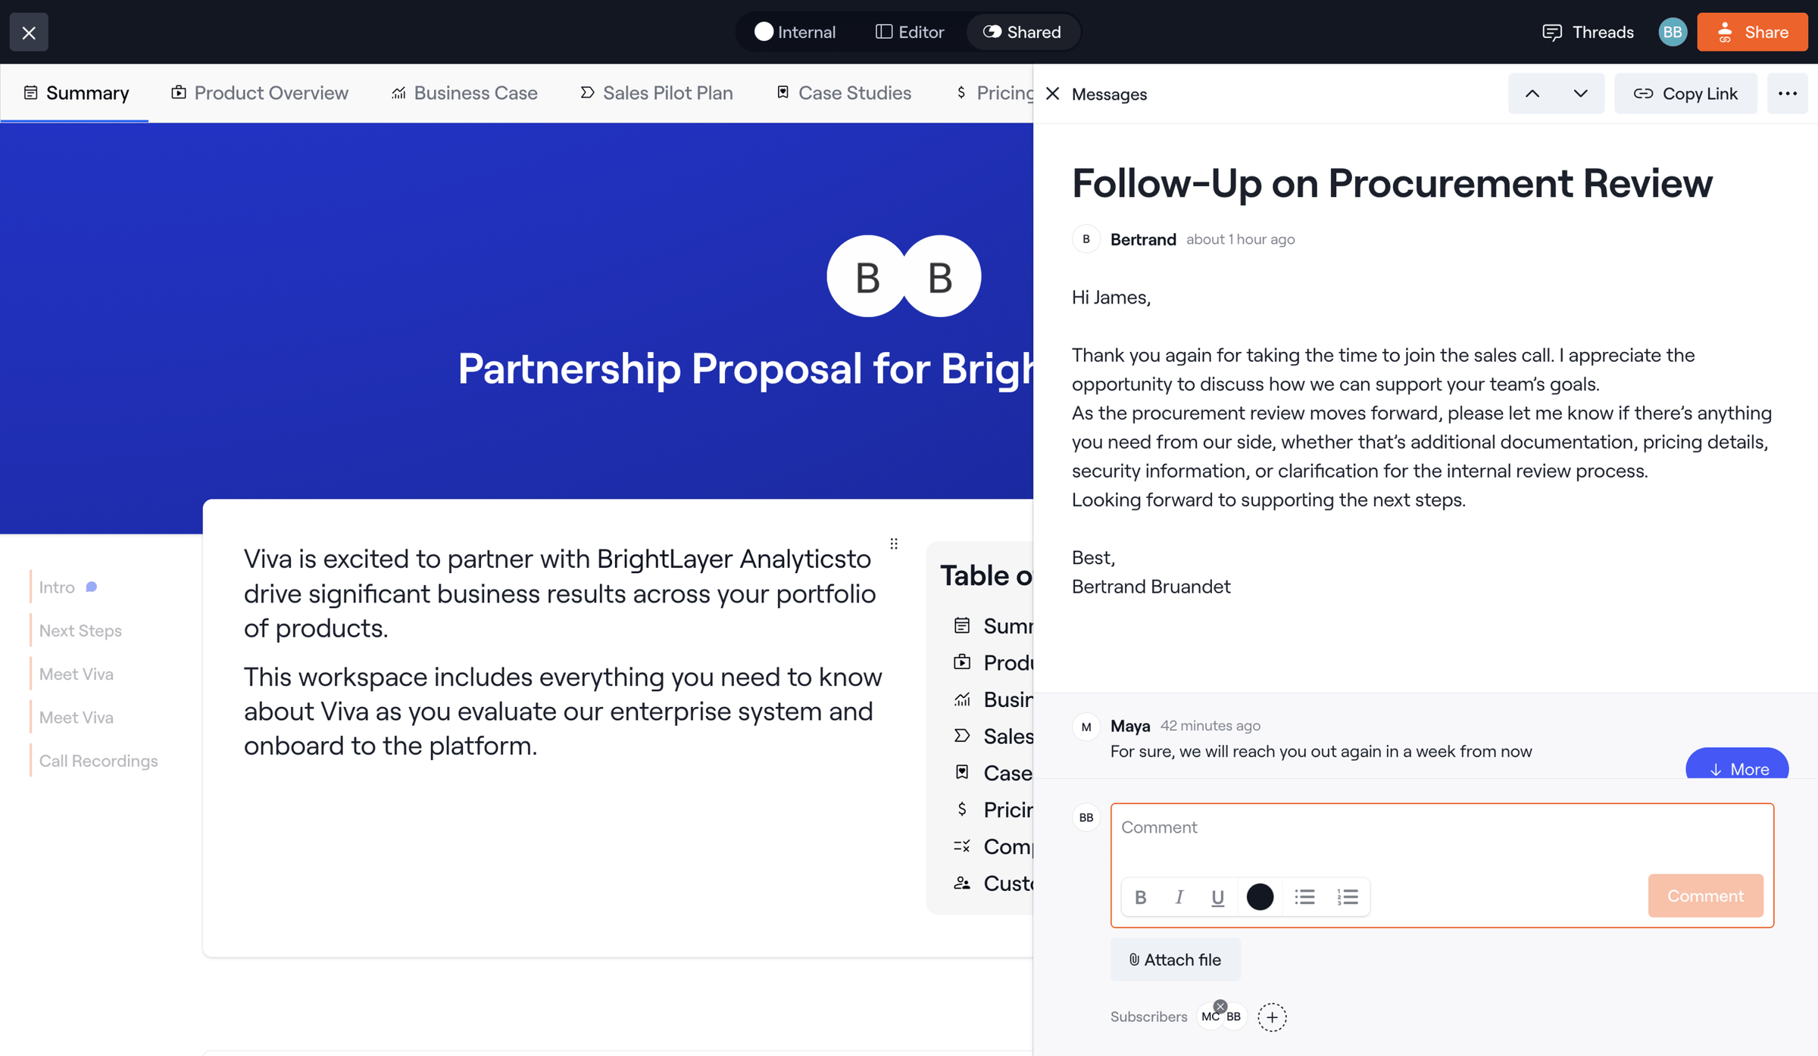The height and width of the screenshot is (1056, 1818).
Task: Toggle bold formatting in comment
Action: tap(1141, 896)
